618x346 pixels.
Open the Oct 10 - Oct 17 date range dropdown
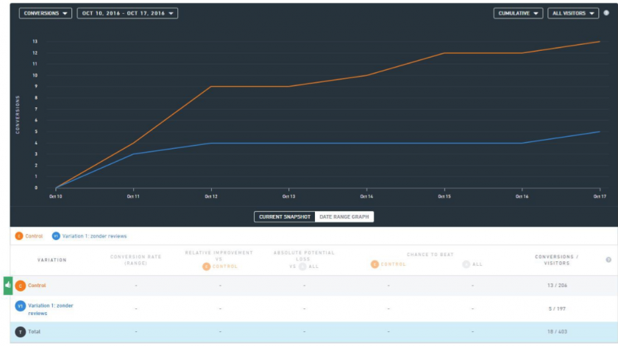click(127, 13)
